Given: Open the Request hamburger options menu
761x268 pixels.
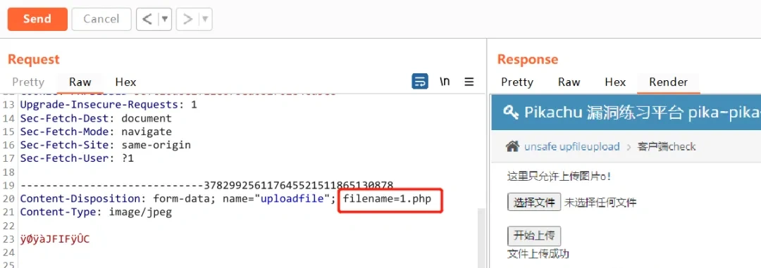Looking at the screenshot, I should 469,82.
